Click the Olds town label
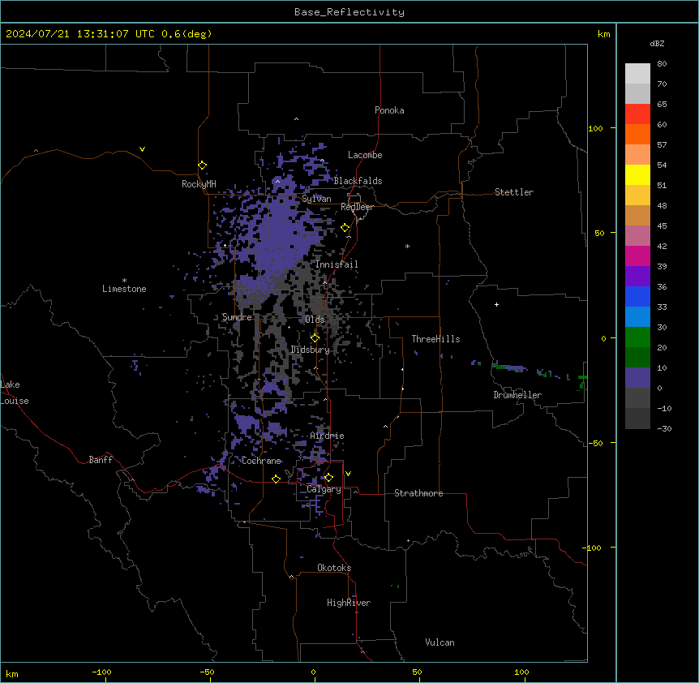 [315, 320]
